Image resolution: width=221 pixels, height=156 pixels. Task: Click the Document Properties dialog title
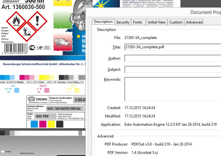(x=206, y=12)
